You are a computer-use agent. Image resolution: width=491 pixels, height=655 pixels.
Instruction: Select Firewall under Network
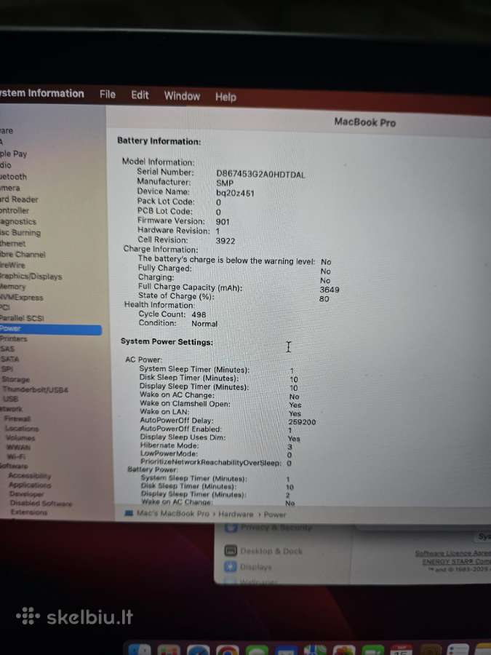coord(17,418)
